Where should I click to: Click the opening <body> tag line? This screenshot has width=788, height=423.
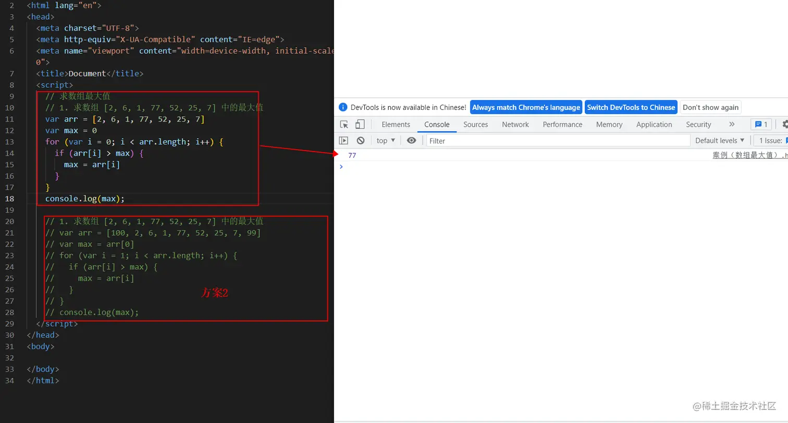(41, 346)
